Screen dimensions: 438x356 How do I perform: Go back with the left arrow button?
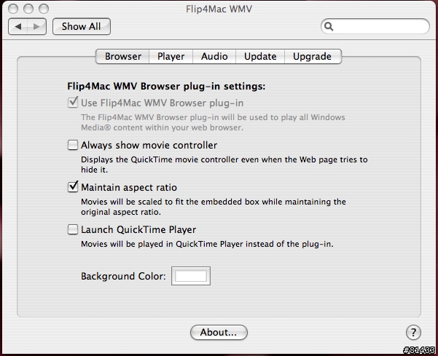[x=18, y=27]
